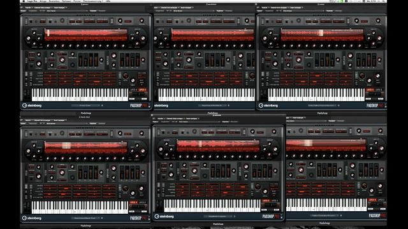This screenshot has height=229, width=408.
Task: Click filter cutoff knob in bottom-left Padshop window
Action: pos(62,172)
